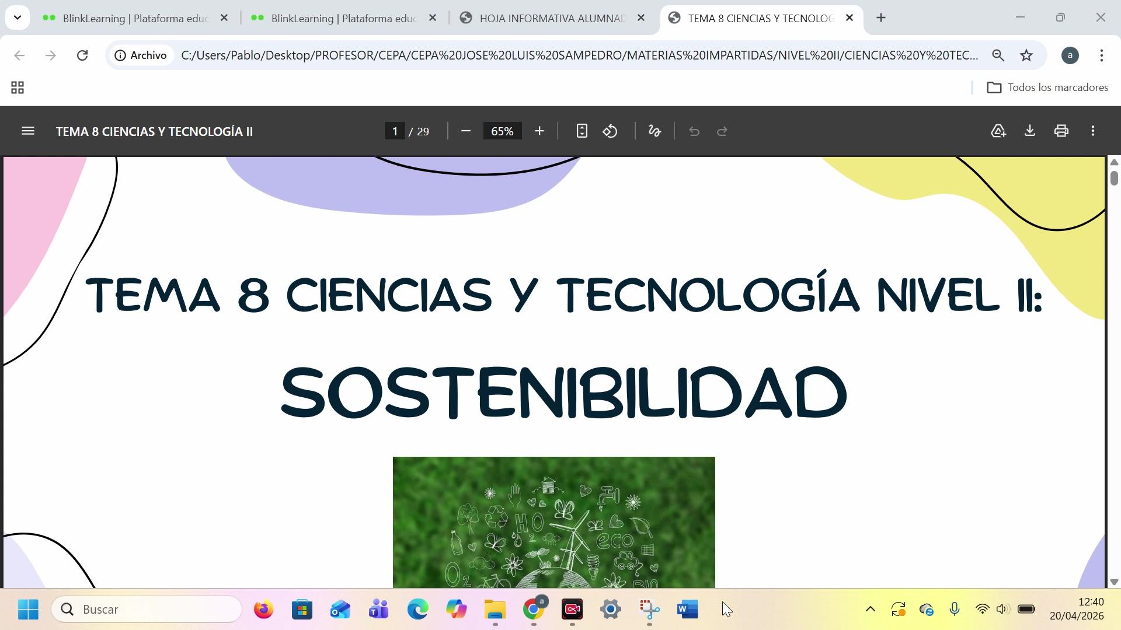The height and width of the screenshot is (630, 1121).
Task: Expand the tab search dropdown arrow
Action: pyautogui.click(x=18, y=17)
